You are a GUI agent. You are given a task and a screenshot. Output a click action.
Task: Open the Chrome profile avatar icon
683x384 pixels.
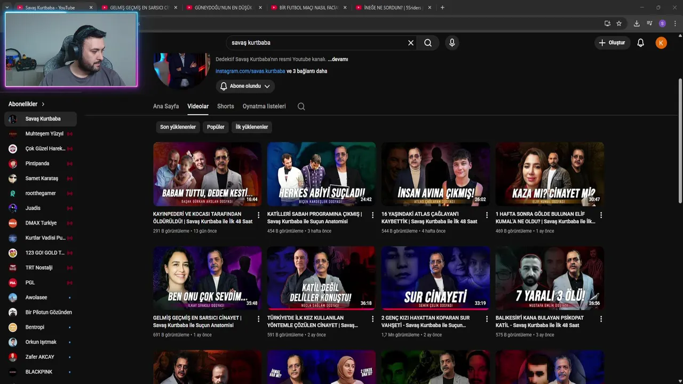[662, 23]
